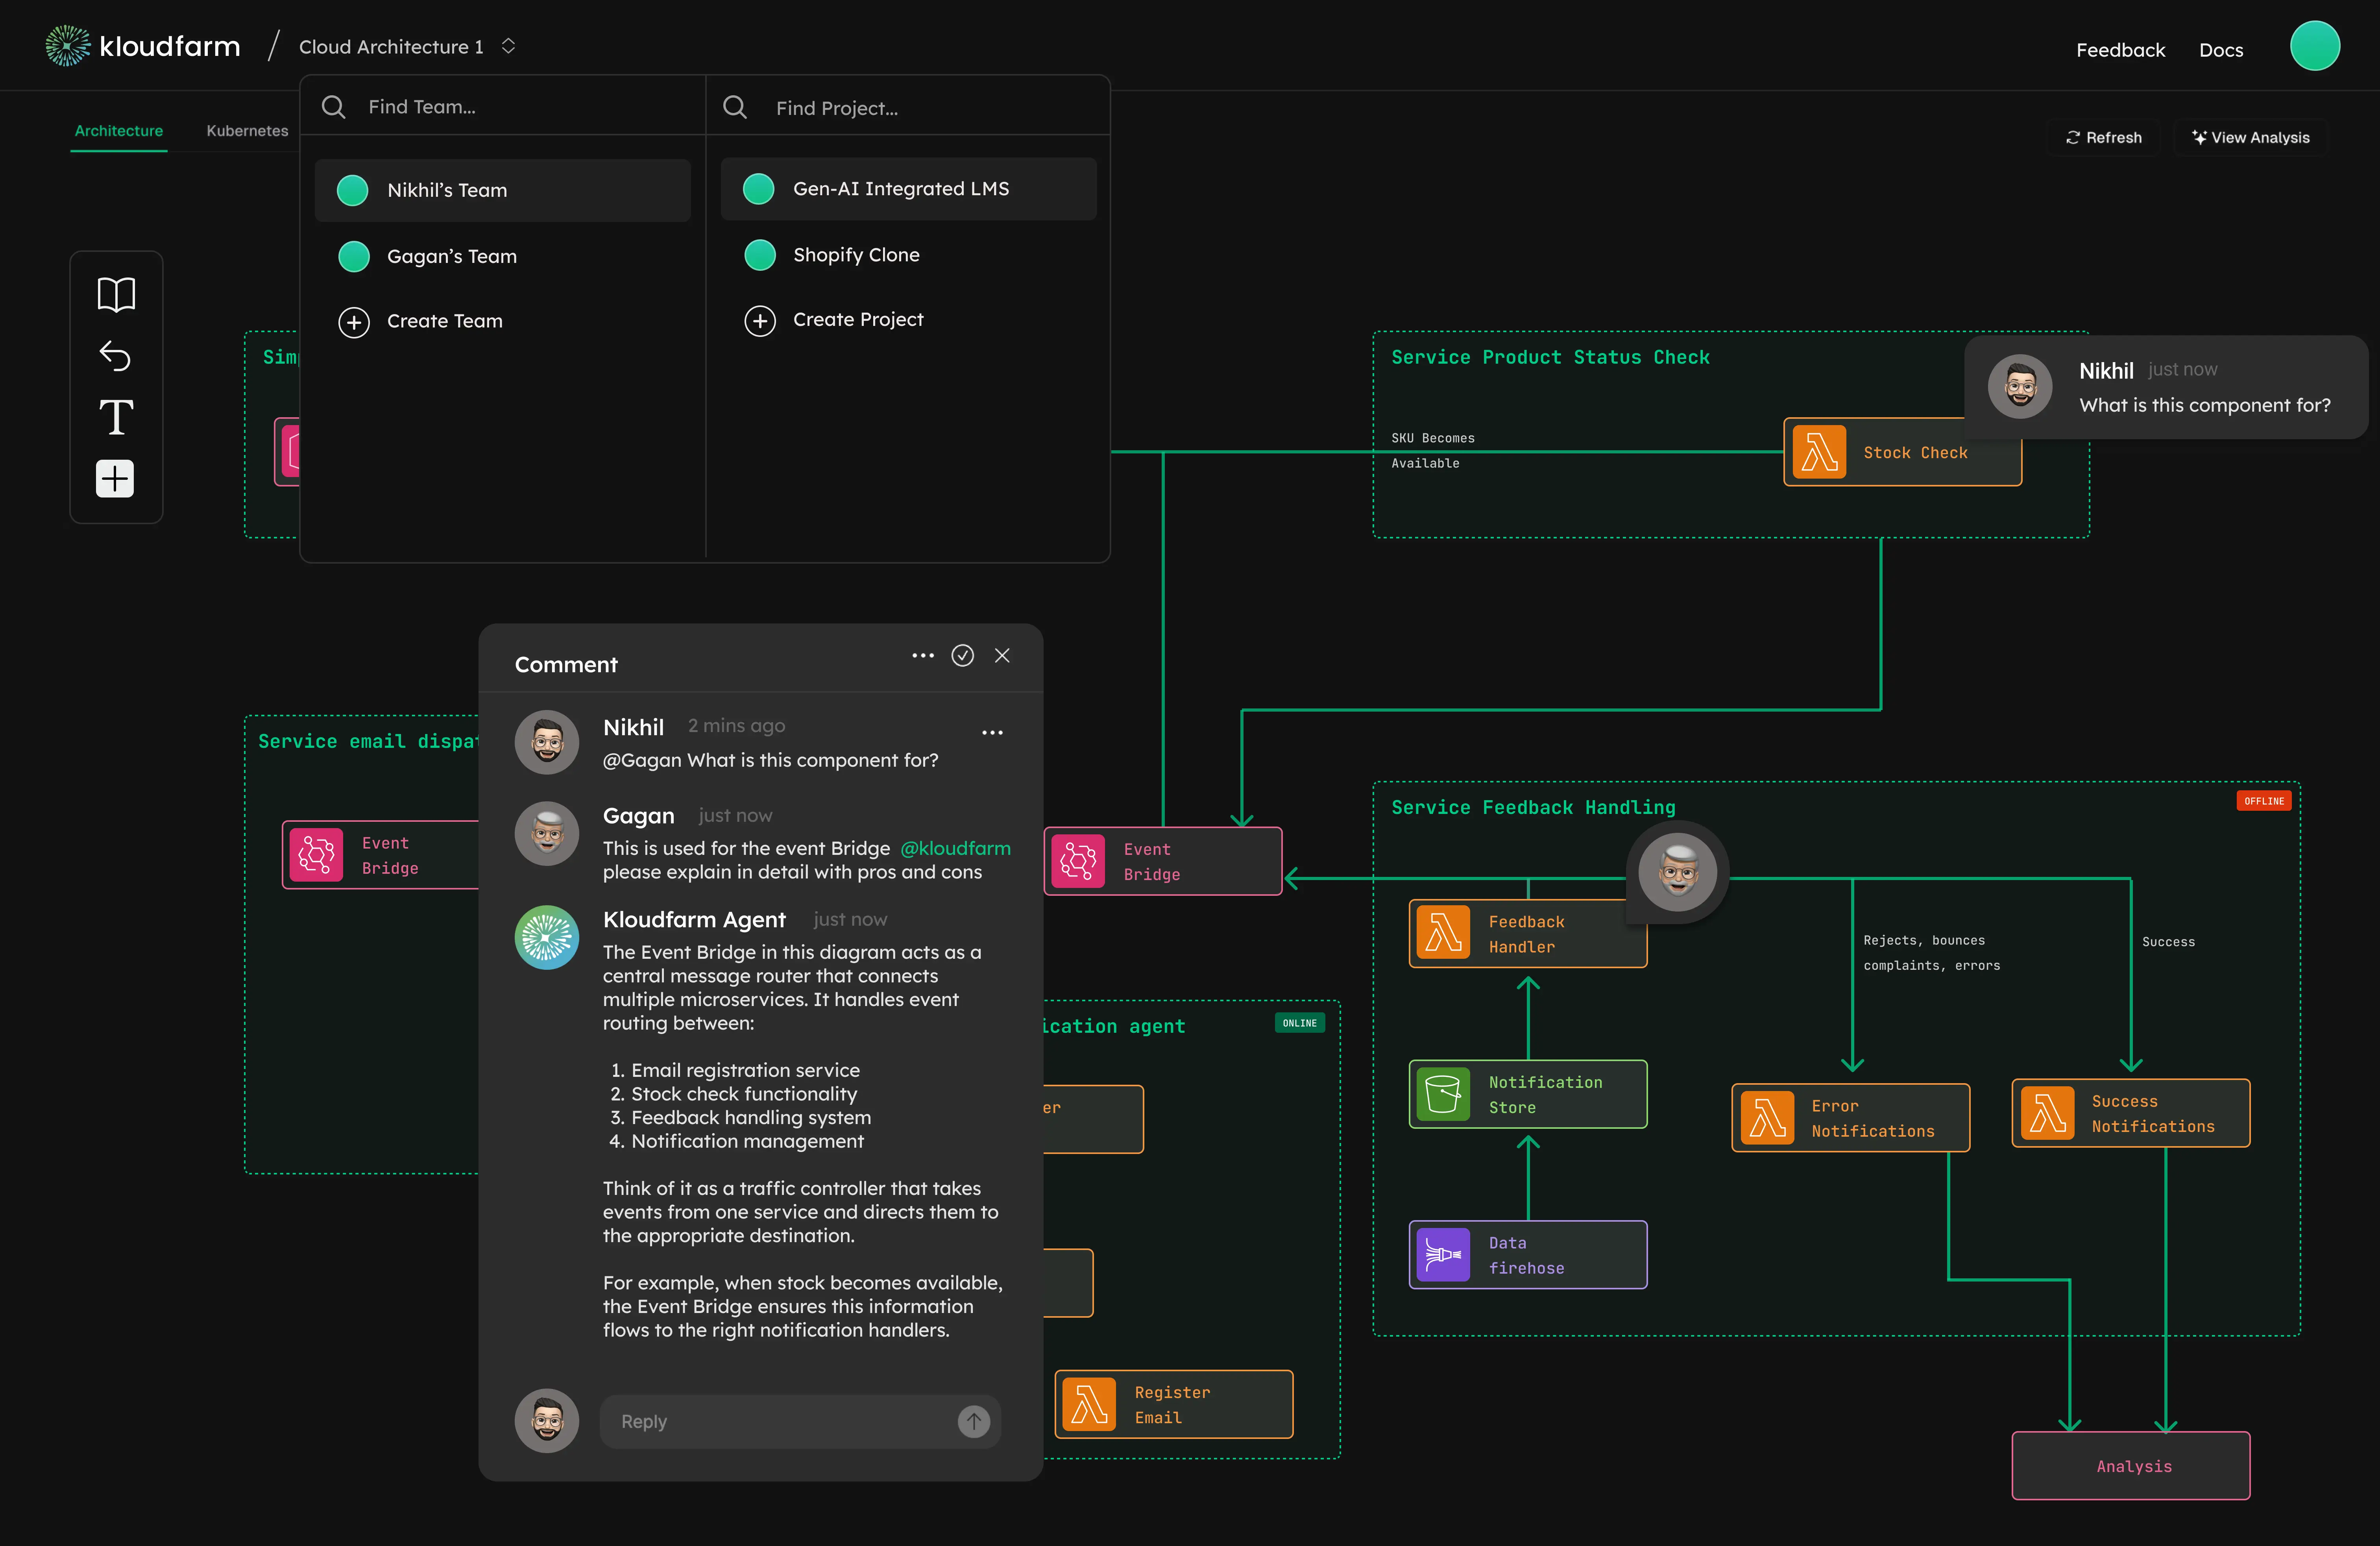Click the plus icon beside Create Team
2380x1546 pixels.
354,322
